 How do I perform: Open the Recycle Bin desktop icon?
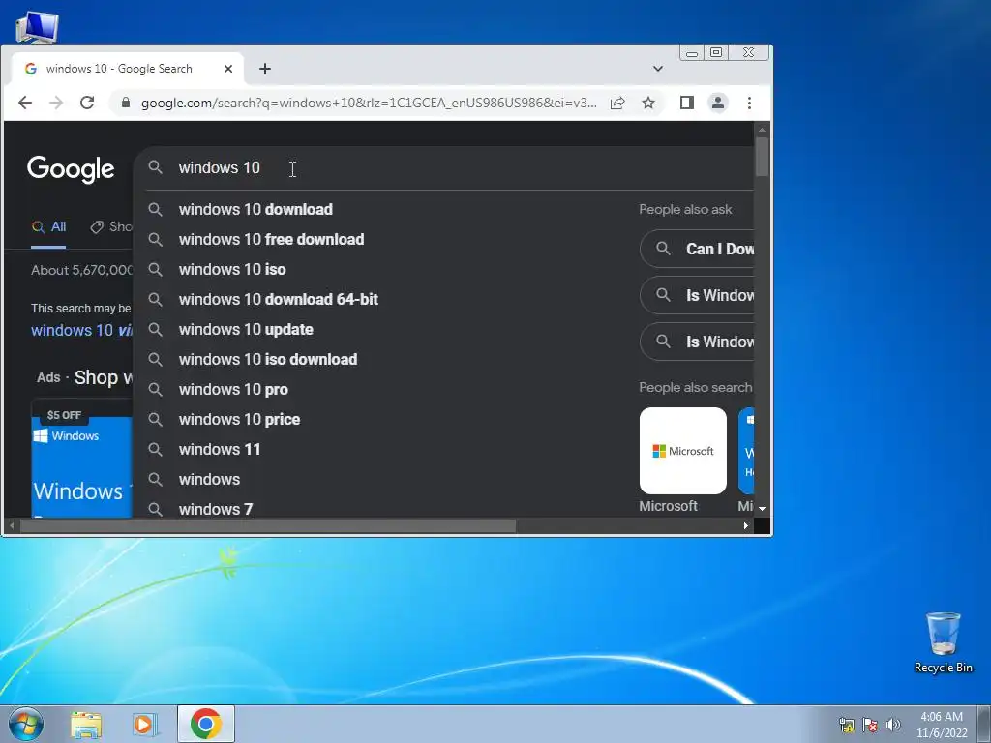(x=943, y=642)
